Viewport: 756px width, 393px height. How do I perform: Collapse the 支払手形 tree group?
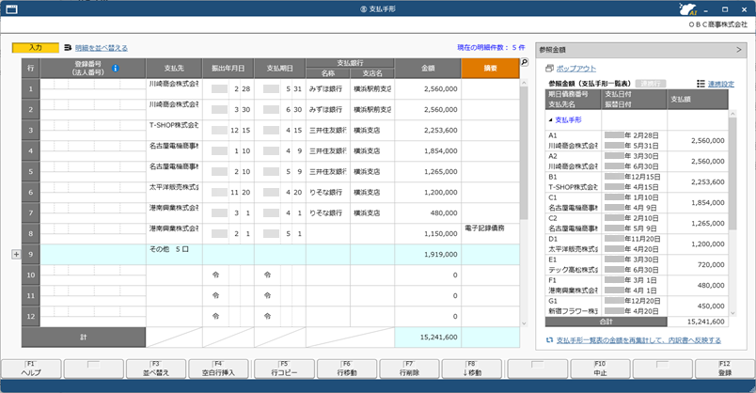click(x=551, y=120)
